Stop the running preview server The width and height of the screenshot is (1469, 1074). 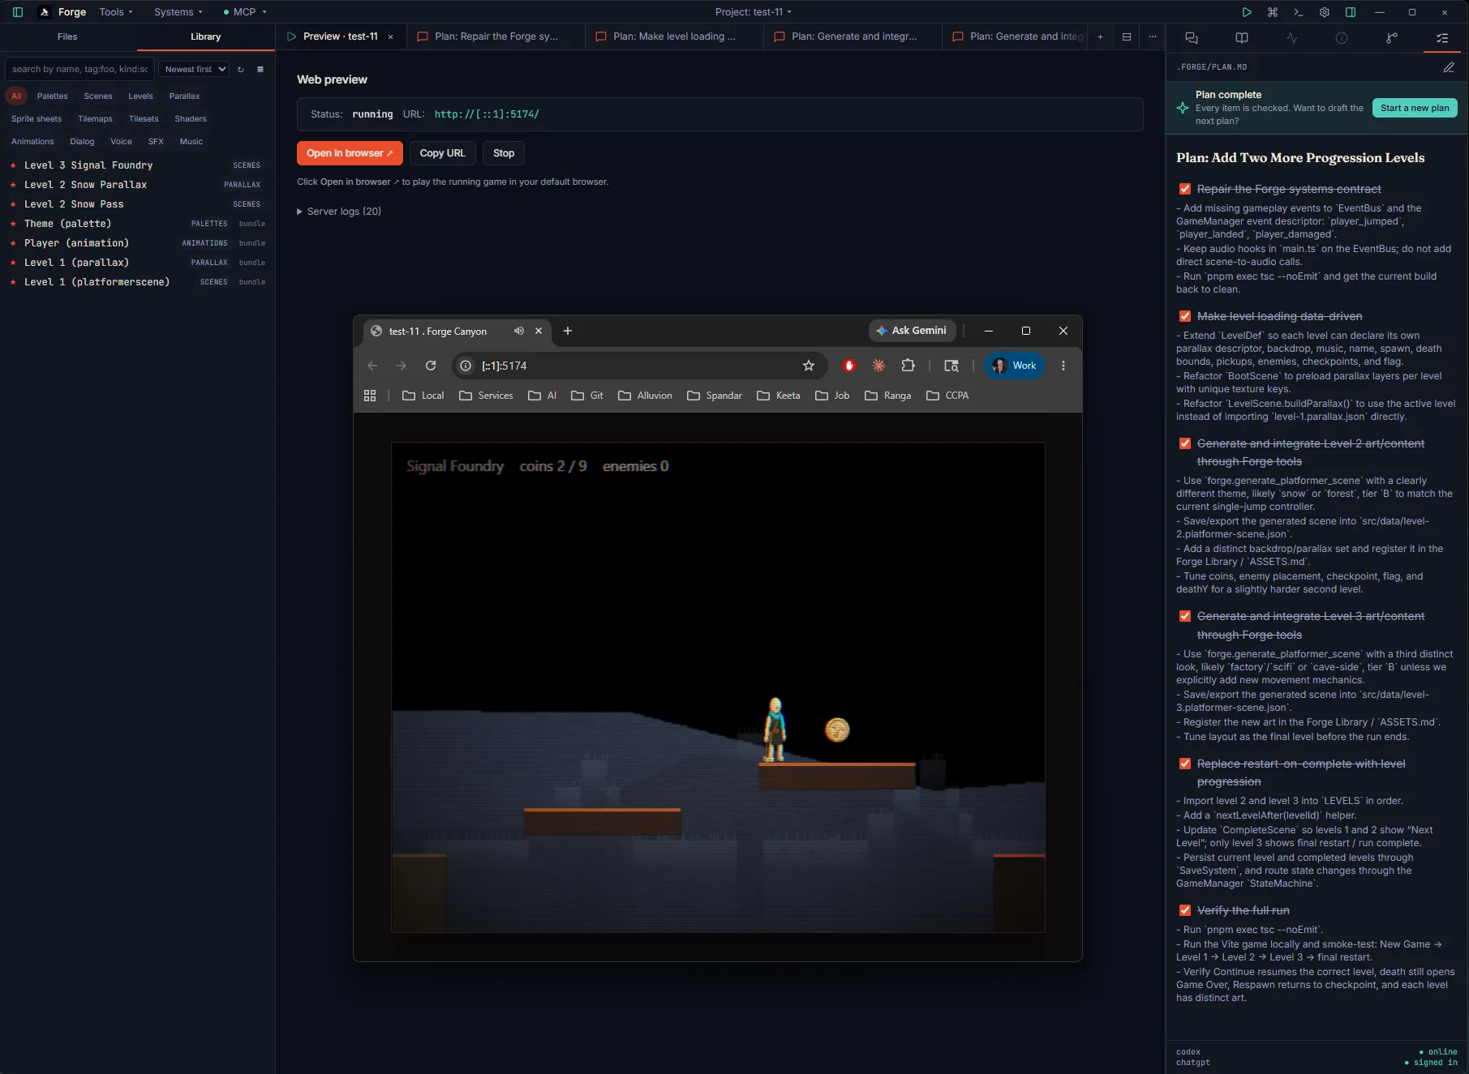[504, 153]
